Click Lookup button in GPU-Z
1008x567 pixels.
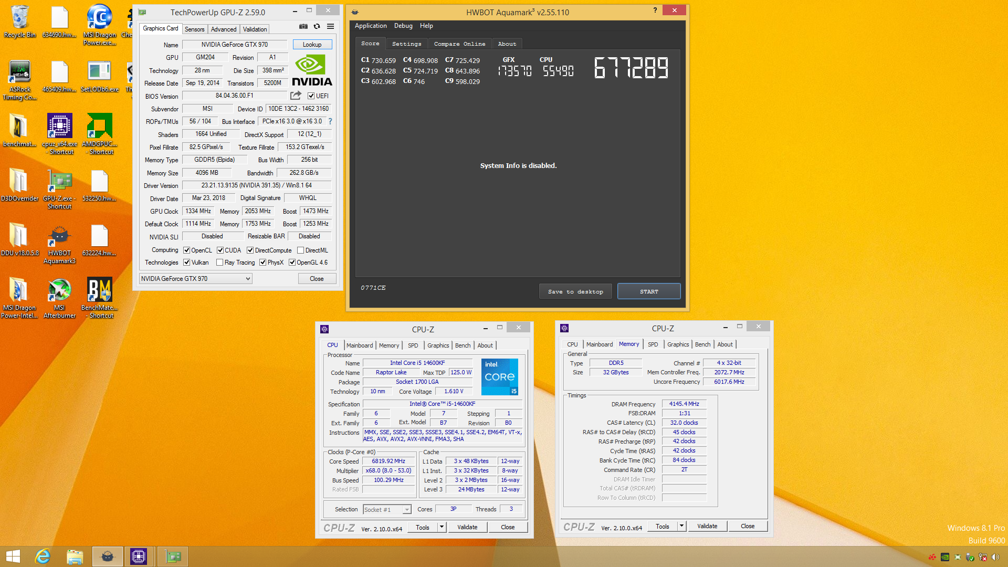click(x=312, y=45)
